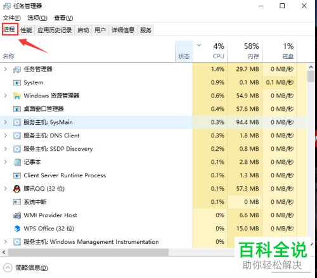Expand the 腾讯QQ (32 位) group
This screenshot has height=278, width=317.
point(6,189)
